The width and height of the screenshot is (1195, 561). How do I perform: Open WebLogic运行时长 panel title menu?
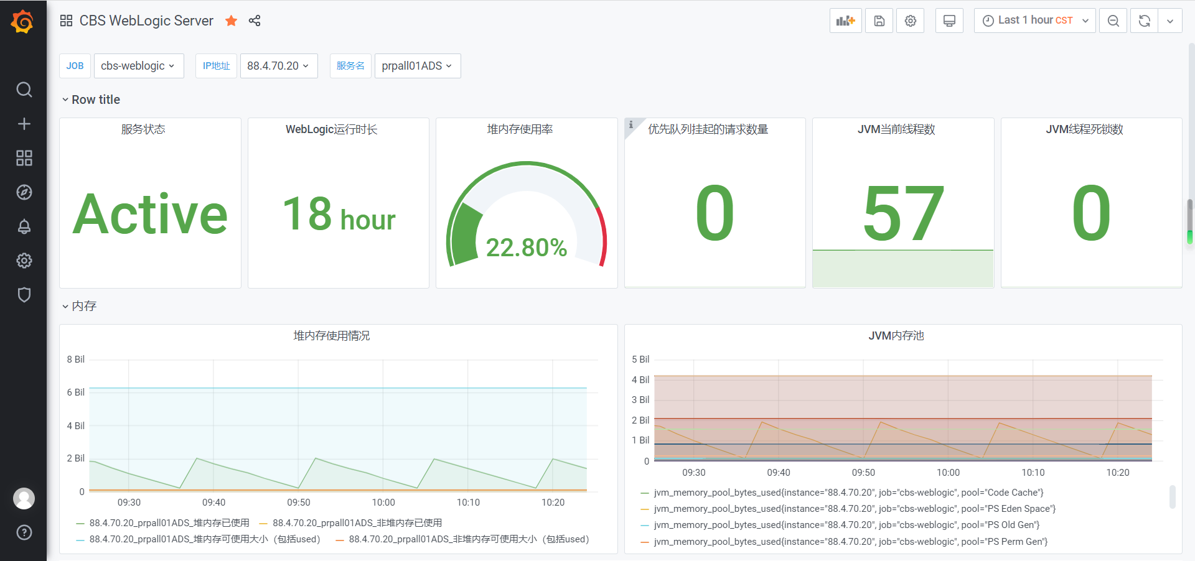331,129
